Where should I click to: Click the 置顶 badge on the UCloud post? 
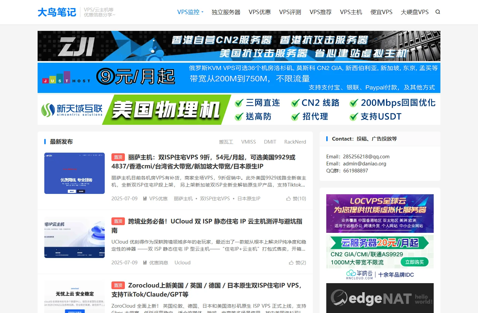pyautogui.click(x=118, y=221)
